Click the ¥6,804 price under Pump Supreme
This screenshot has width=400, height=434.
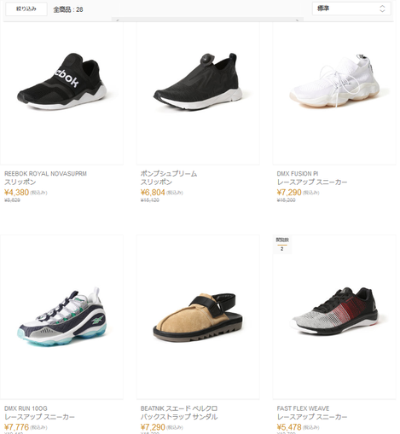tap(153, 193)
